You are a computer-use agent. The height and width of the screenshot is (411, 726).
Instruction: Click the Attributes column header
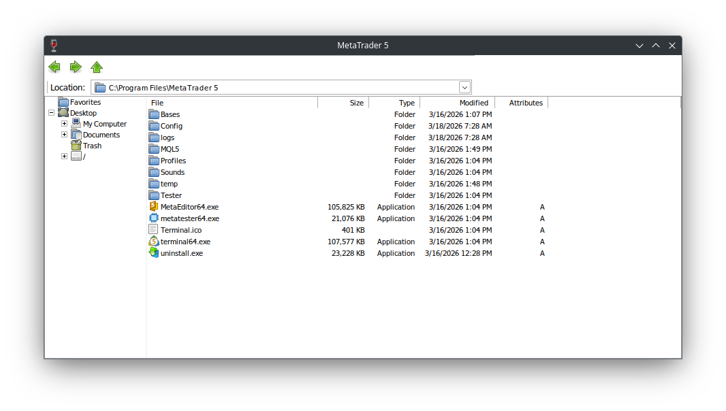[521, 103]
